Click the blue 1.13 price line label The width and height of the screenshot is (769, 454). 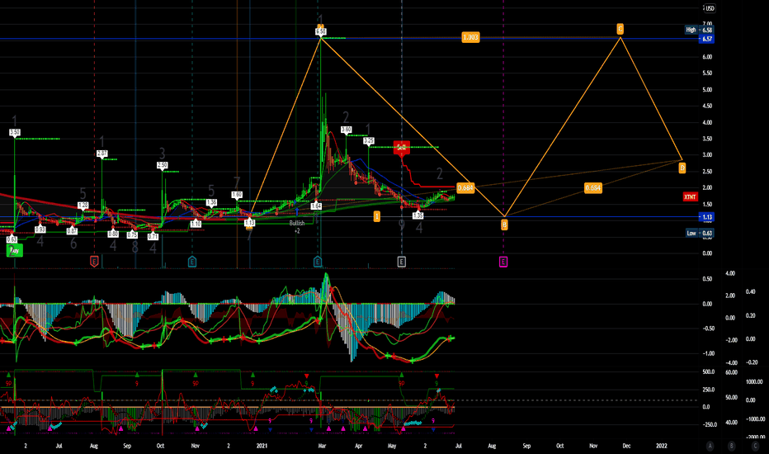[706, 217]
